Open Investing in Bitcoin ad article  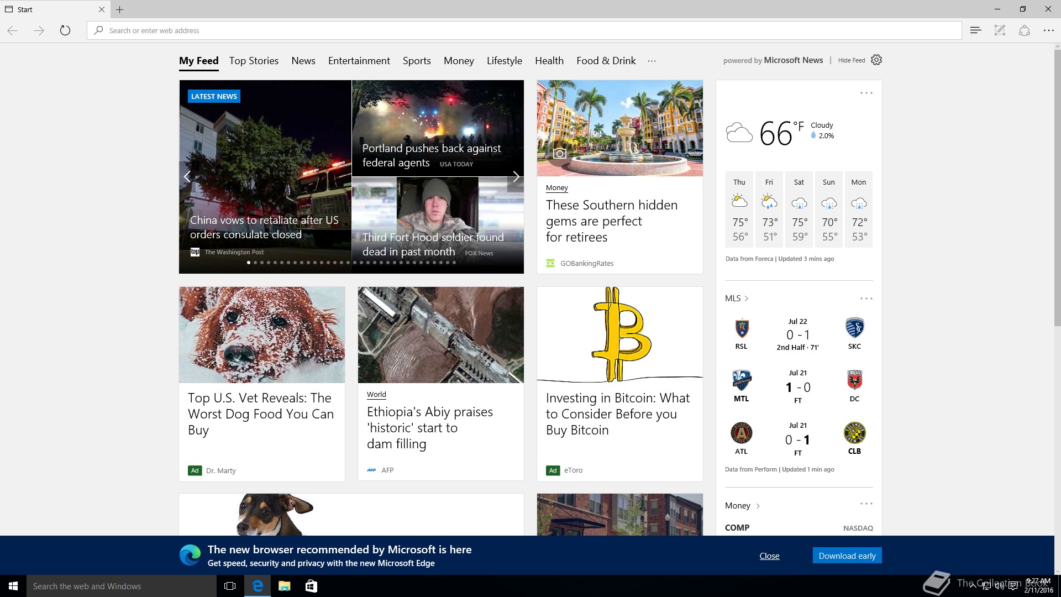618,414
